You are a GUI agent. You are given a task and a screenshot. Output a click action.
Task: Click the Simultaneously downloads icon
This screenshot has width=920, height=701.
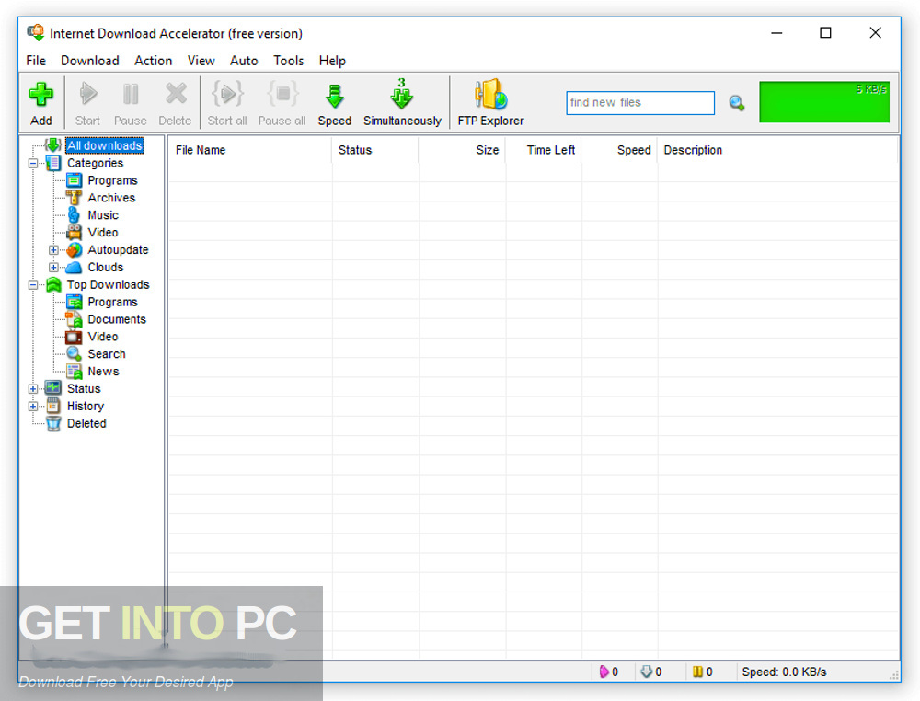tap(402, 94)
